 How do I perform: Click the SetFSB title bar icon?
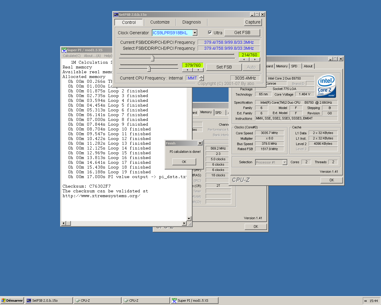(116, 15)
